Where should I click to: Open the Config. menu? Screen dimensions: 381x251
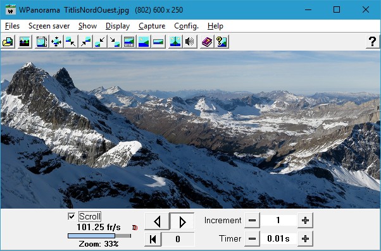[186, 26]
